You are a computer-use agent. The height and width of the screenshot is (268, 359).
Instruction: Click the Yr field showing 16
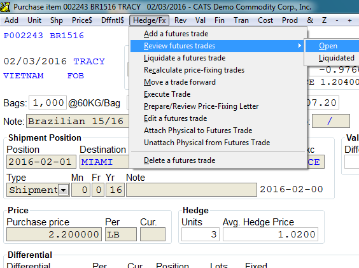[x=115, y=190]
